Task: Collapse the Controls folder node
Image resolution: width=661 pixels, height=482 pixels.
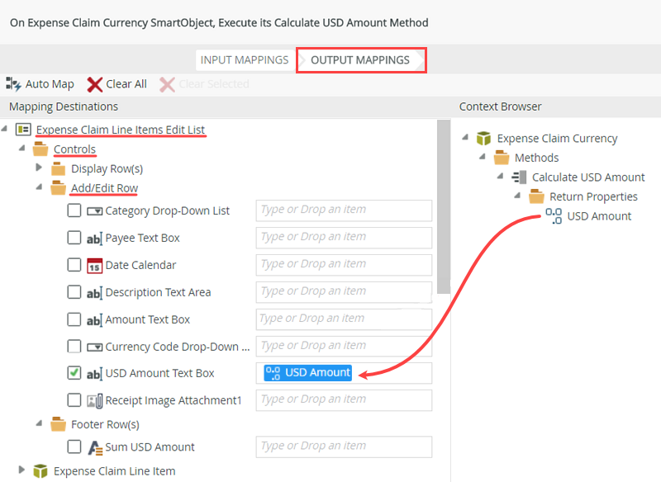Action: (22, 148)
